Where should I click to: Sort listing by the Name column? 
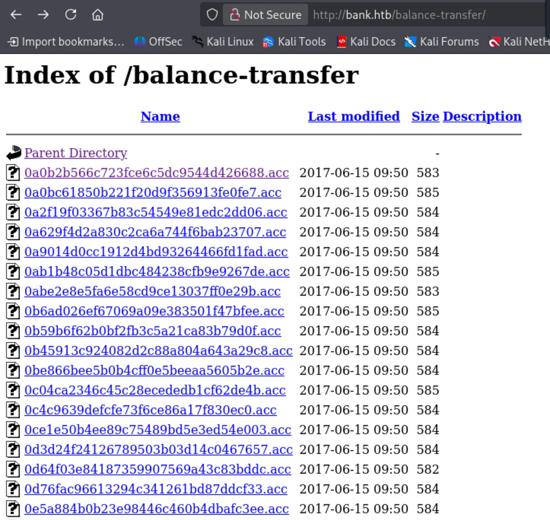click(160, 116)
